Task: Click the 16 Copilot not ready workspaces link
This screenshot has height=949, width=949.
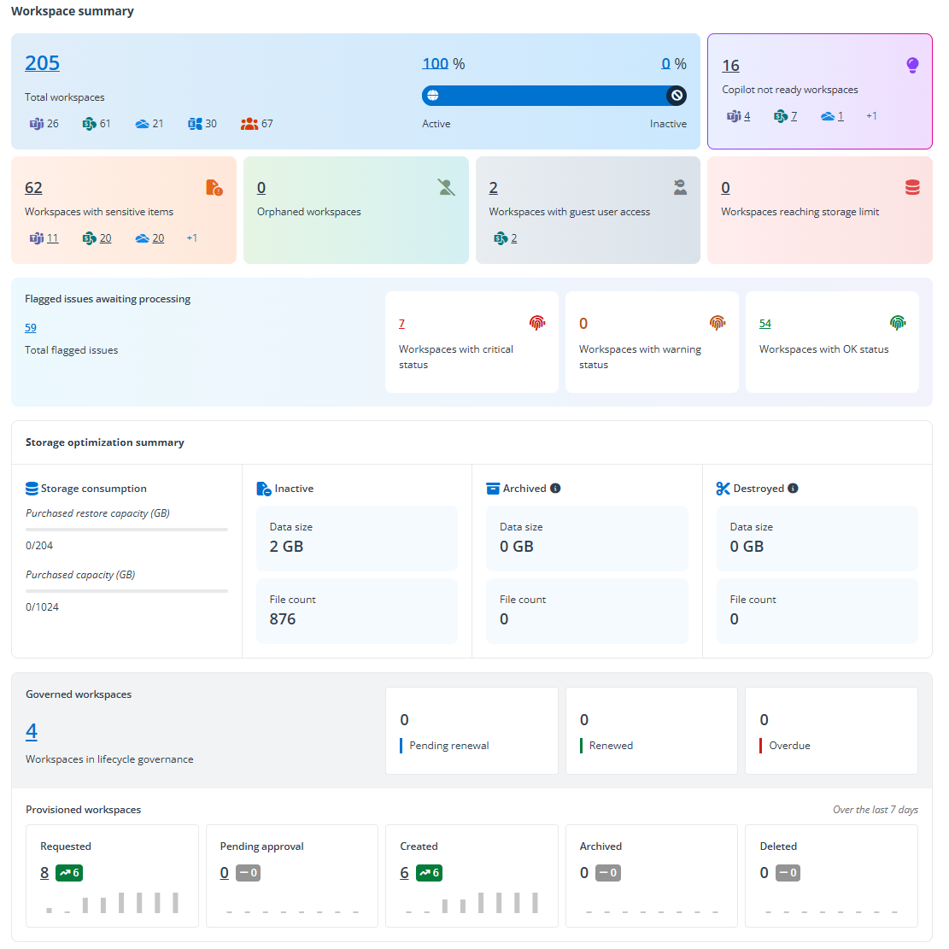Action: coord(730,66)
